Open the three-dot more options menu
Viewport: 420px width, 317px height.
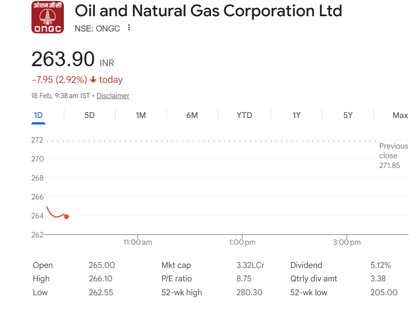[x=129, y=28]
